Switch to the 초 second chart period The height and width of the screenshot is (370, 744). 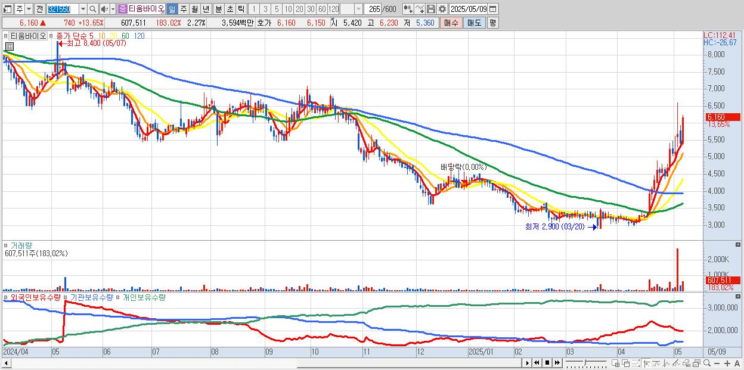230,9
